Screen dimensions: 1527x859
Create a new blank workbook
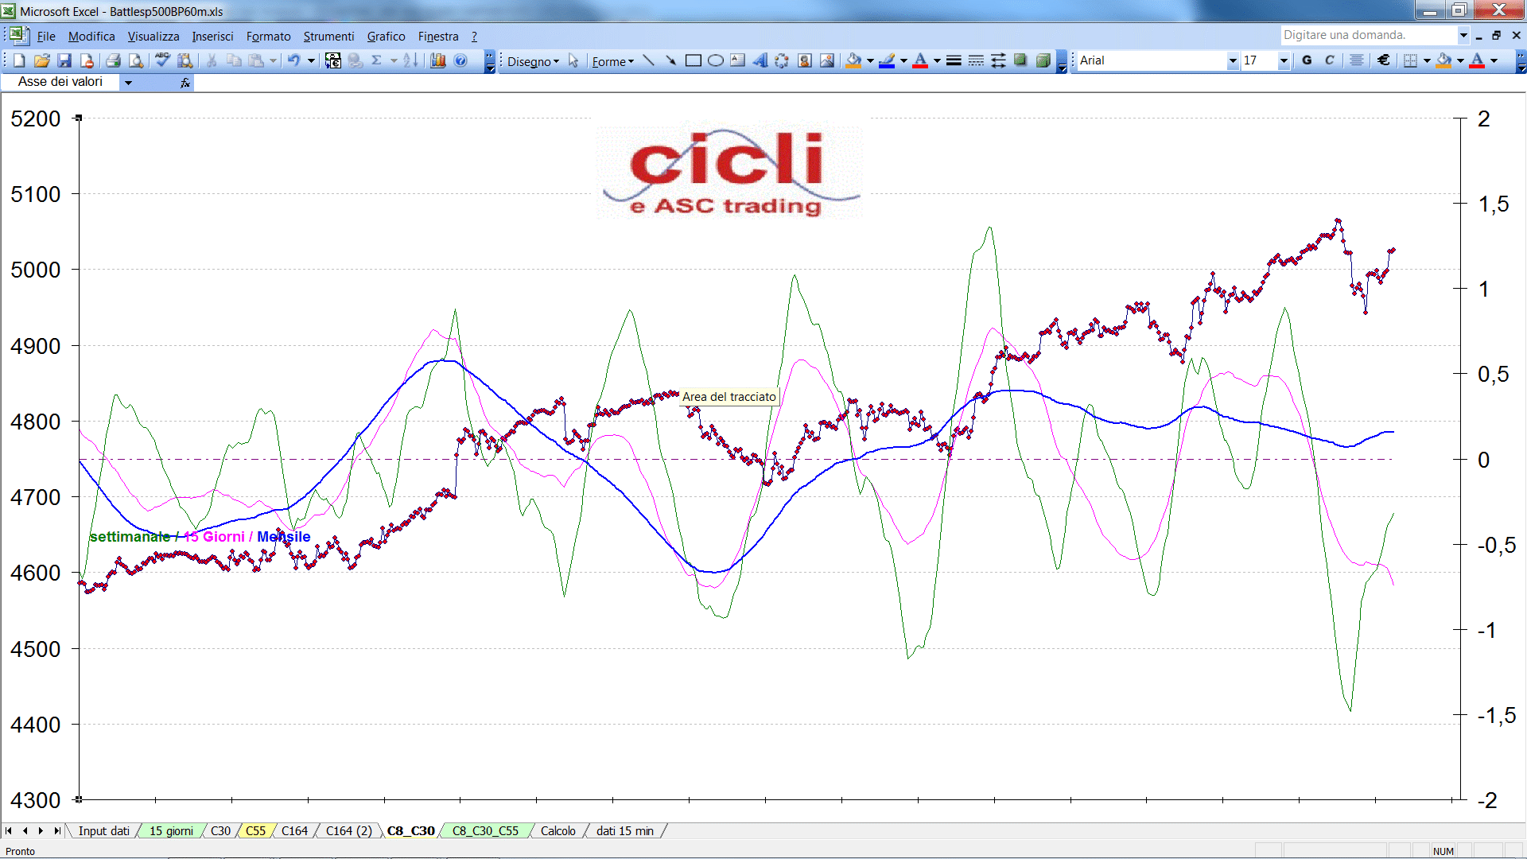click(x=20, y=60)
